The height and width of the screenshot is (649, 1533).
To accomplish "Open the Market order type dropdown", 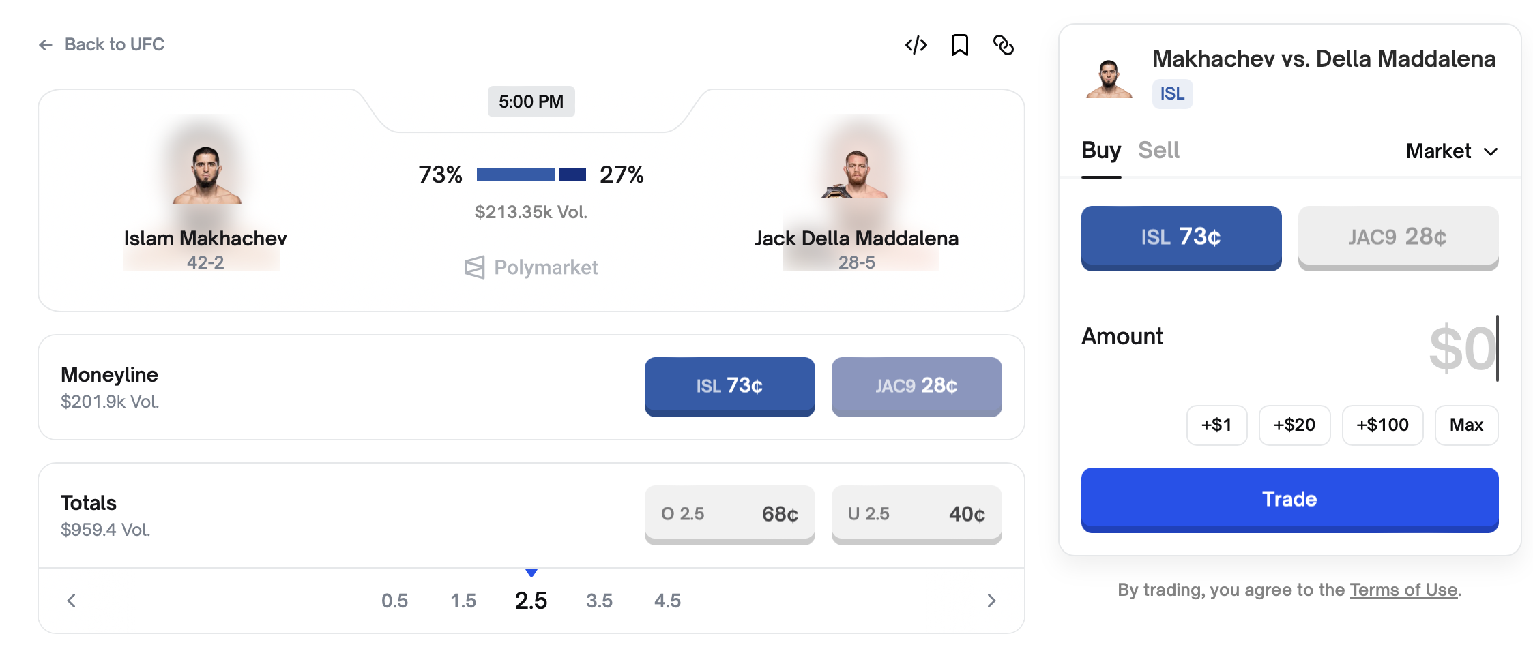I will (x=1451, y=151).
